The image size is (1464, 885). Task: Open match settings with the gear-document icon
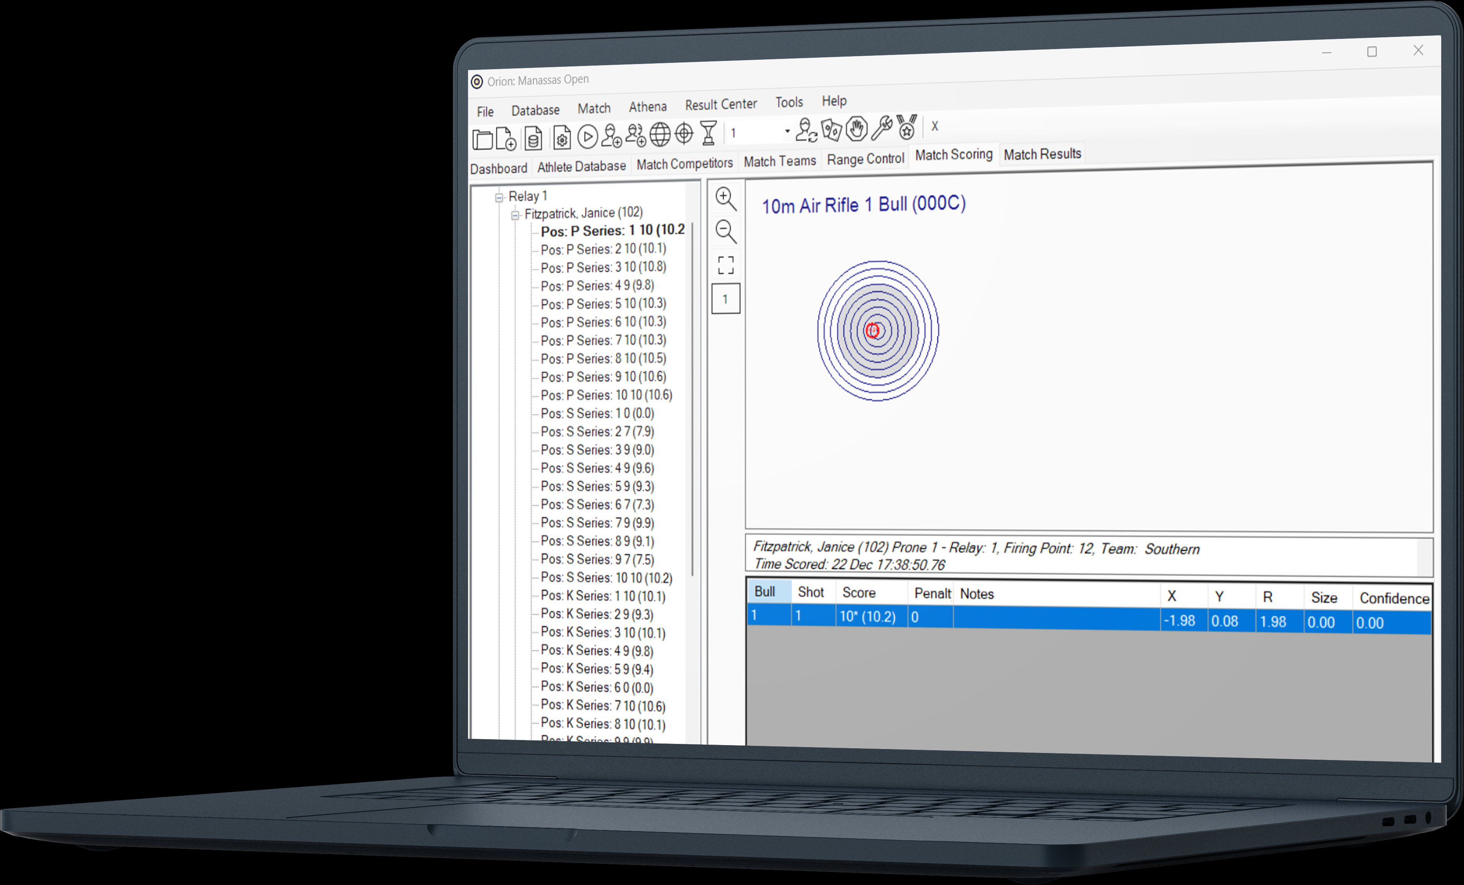[x=562, y=138]
